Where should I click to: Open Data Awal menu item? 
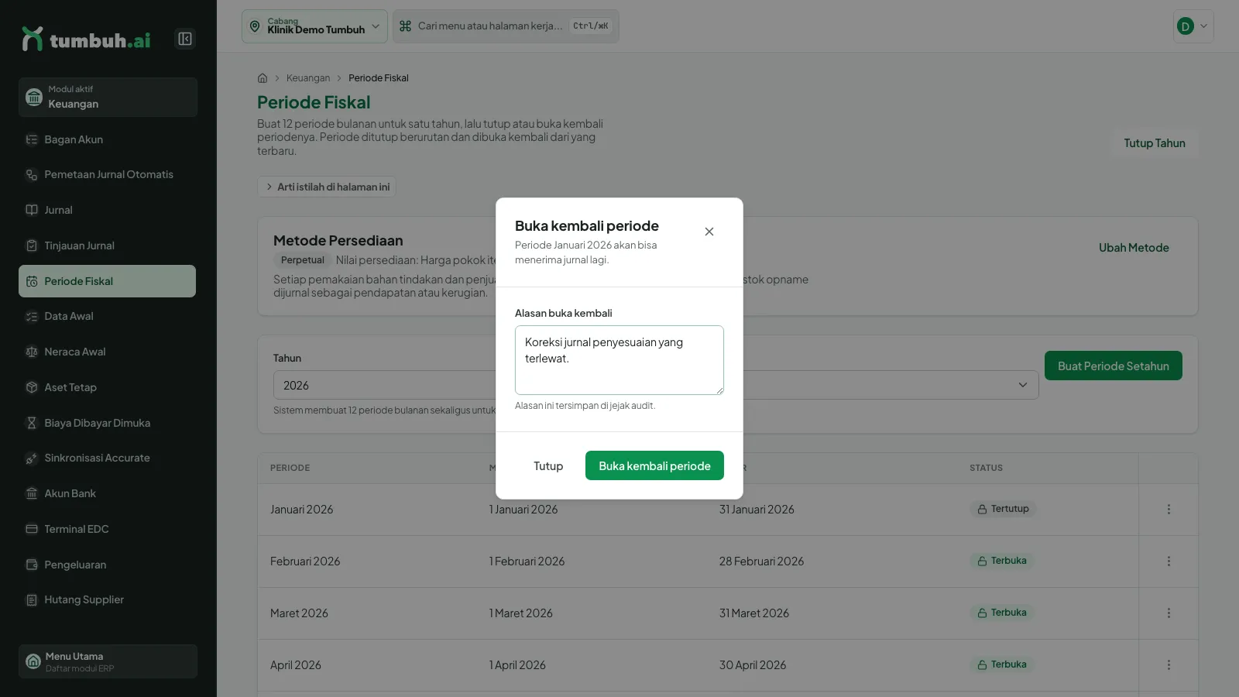(x=108, y=316)
